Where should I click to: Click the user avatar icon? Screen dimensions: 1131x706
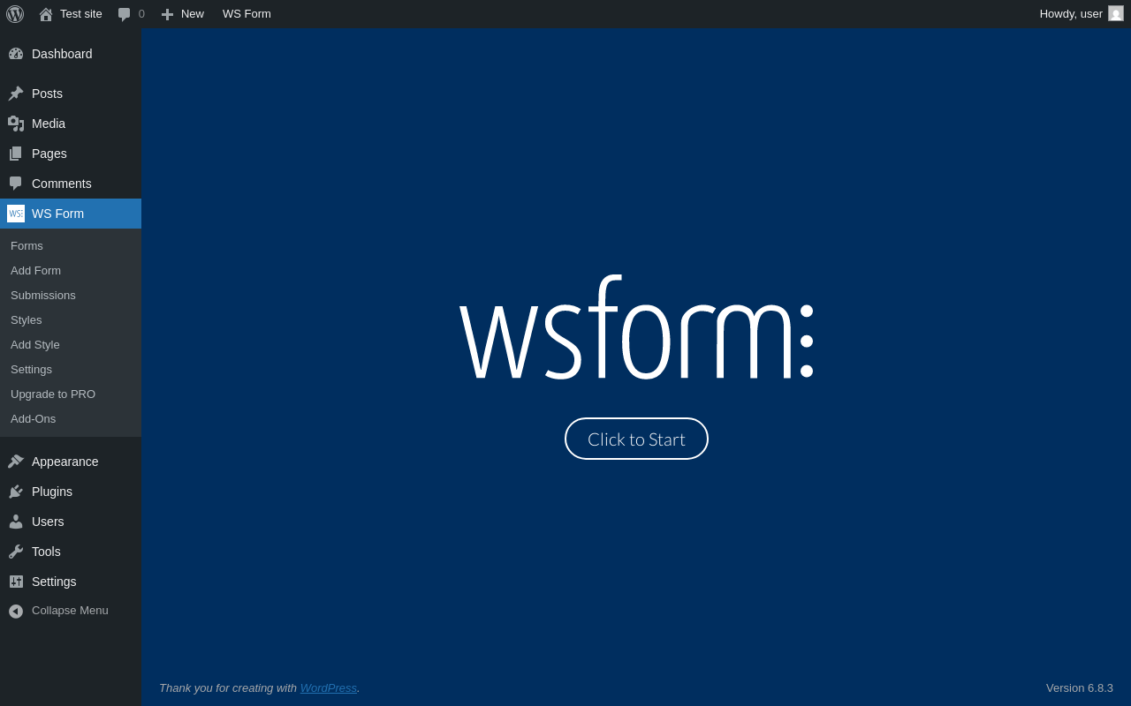point(1116,13)
